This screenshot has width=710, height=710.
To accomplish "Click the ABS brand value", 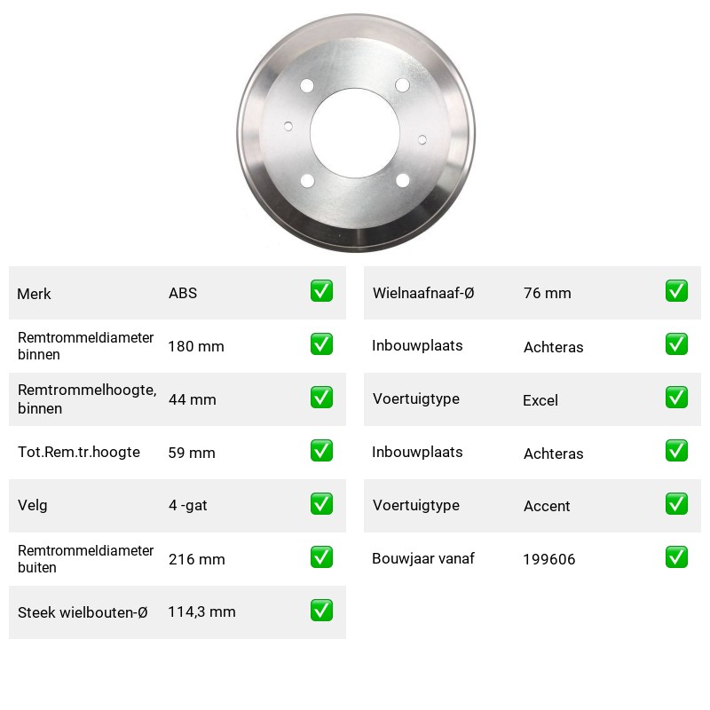I will 183,293.
